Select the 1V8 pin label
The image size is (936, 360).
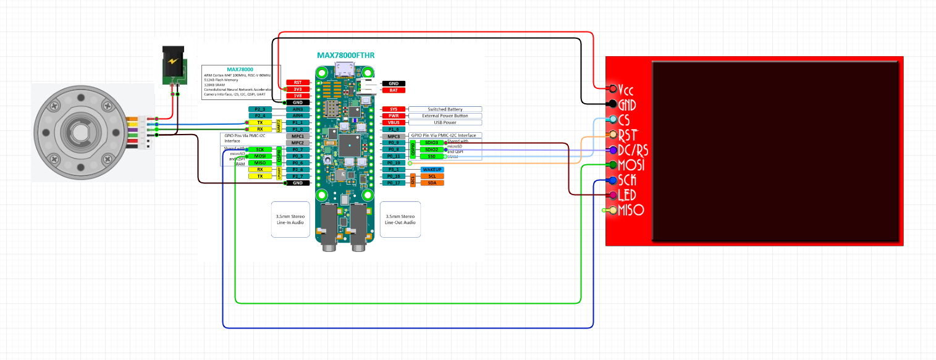[x=298, y=96]
